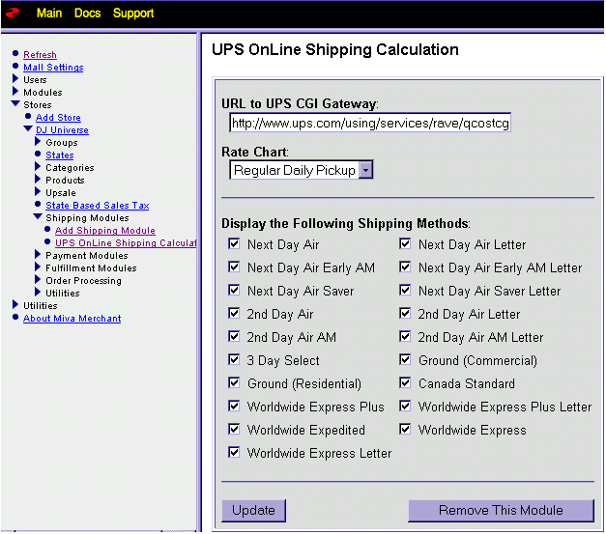Viewport: 606px width, 534px height.
Task: Collapse the Stores tree node
Action: [x=15, y=103]
